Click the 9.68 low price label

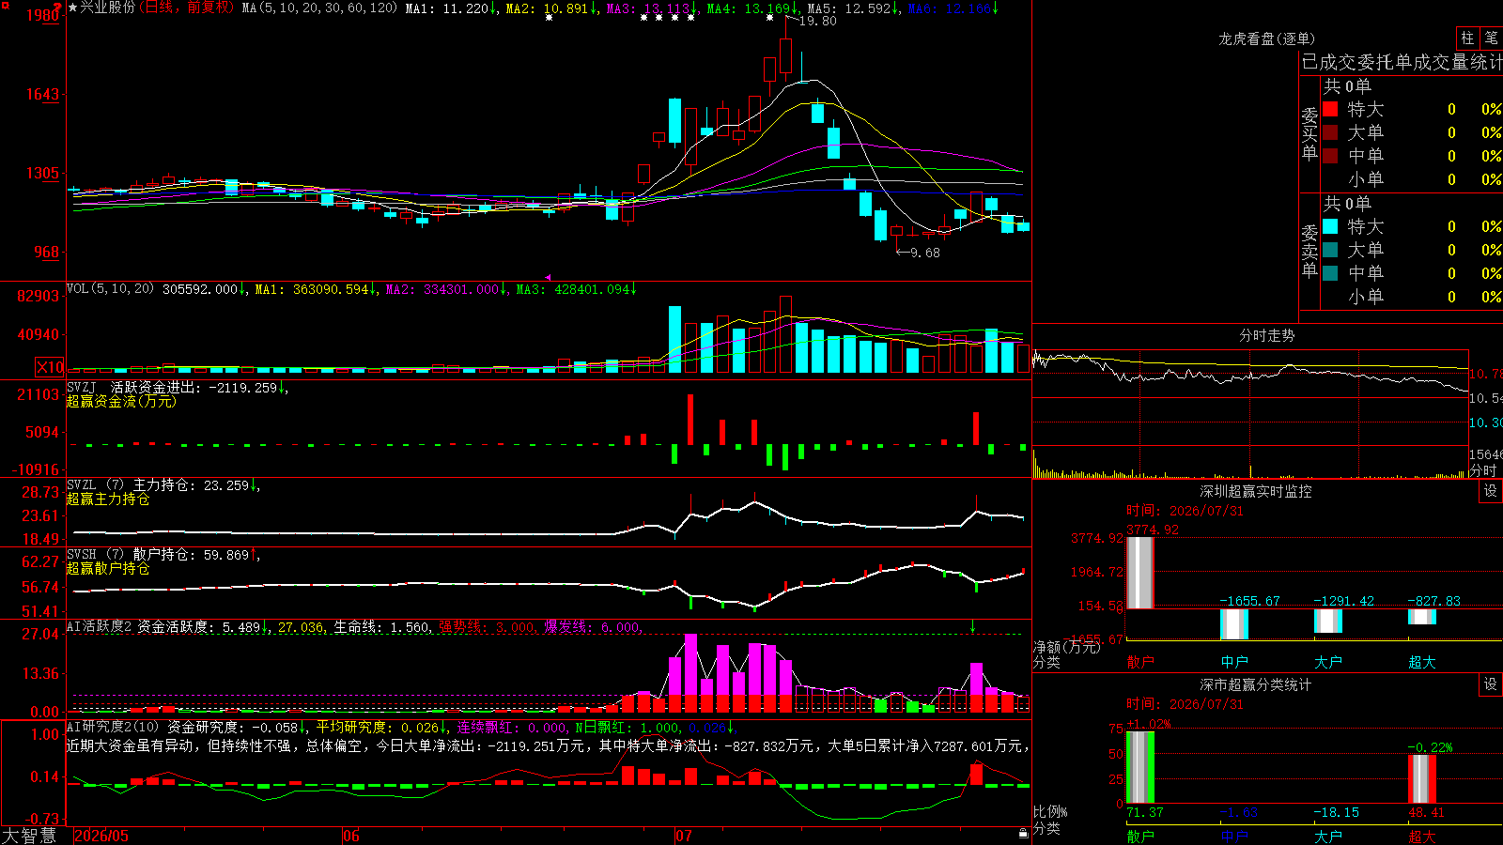click(x=925, y=253)
